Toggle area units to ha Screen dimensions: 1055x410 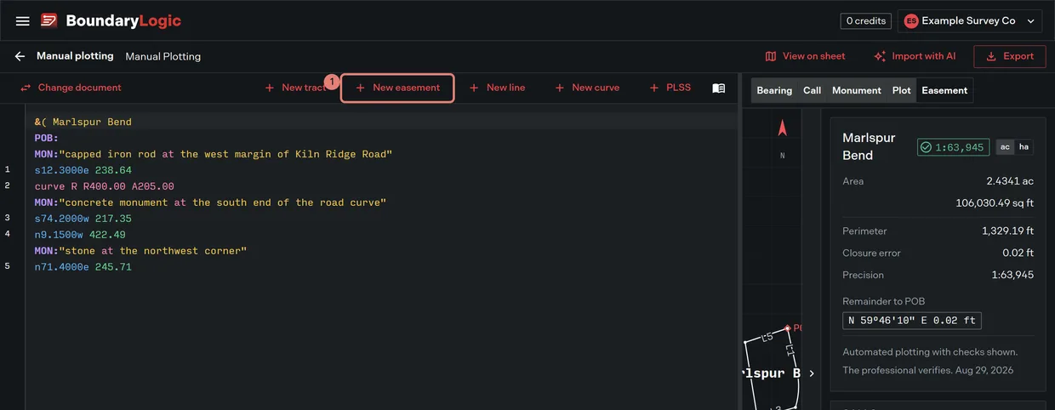tap(1024, 147)
